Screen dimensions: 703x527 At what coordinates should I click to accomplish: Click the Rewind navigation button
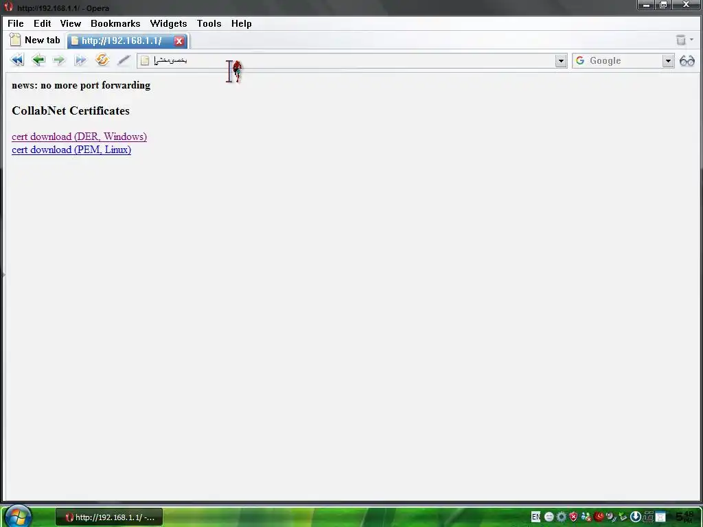coord(17,60)
